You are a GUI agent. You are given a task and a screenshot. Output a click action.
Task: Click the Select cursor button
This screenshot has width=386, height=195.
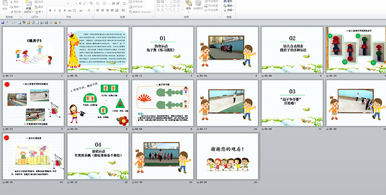coord(229,10)
